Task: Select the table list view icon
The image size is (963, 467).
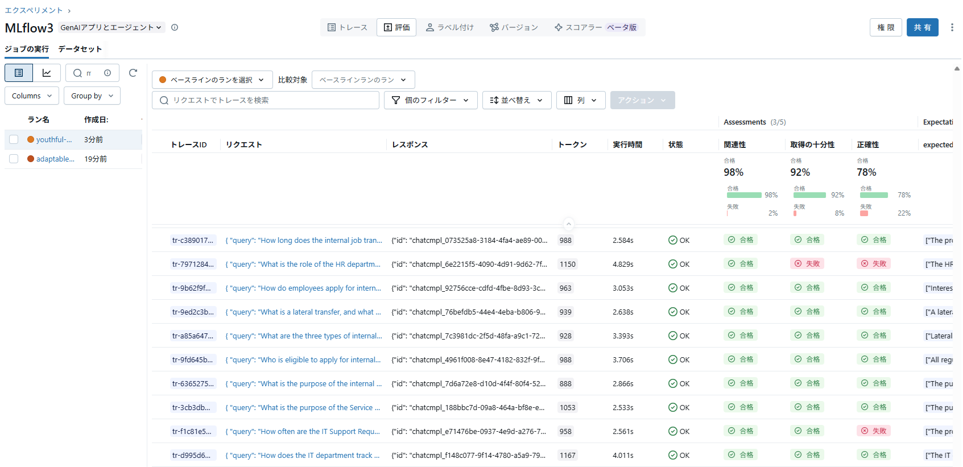Action: point(19,73)
